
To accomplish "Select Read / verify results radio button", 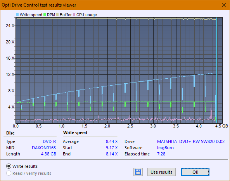I will tap(9, 173).
